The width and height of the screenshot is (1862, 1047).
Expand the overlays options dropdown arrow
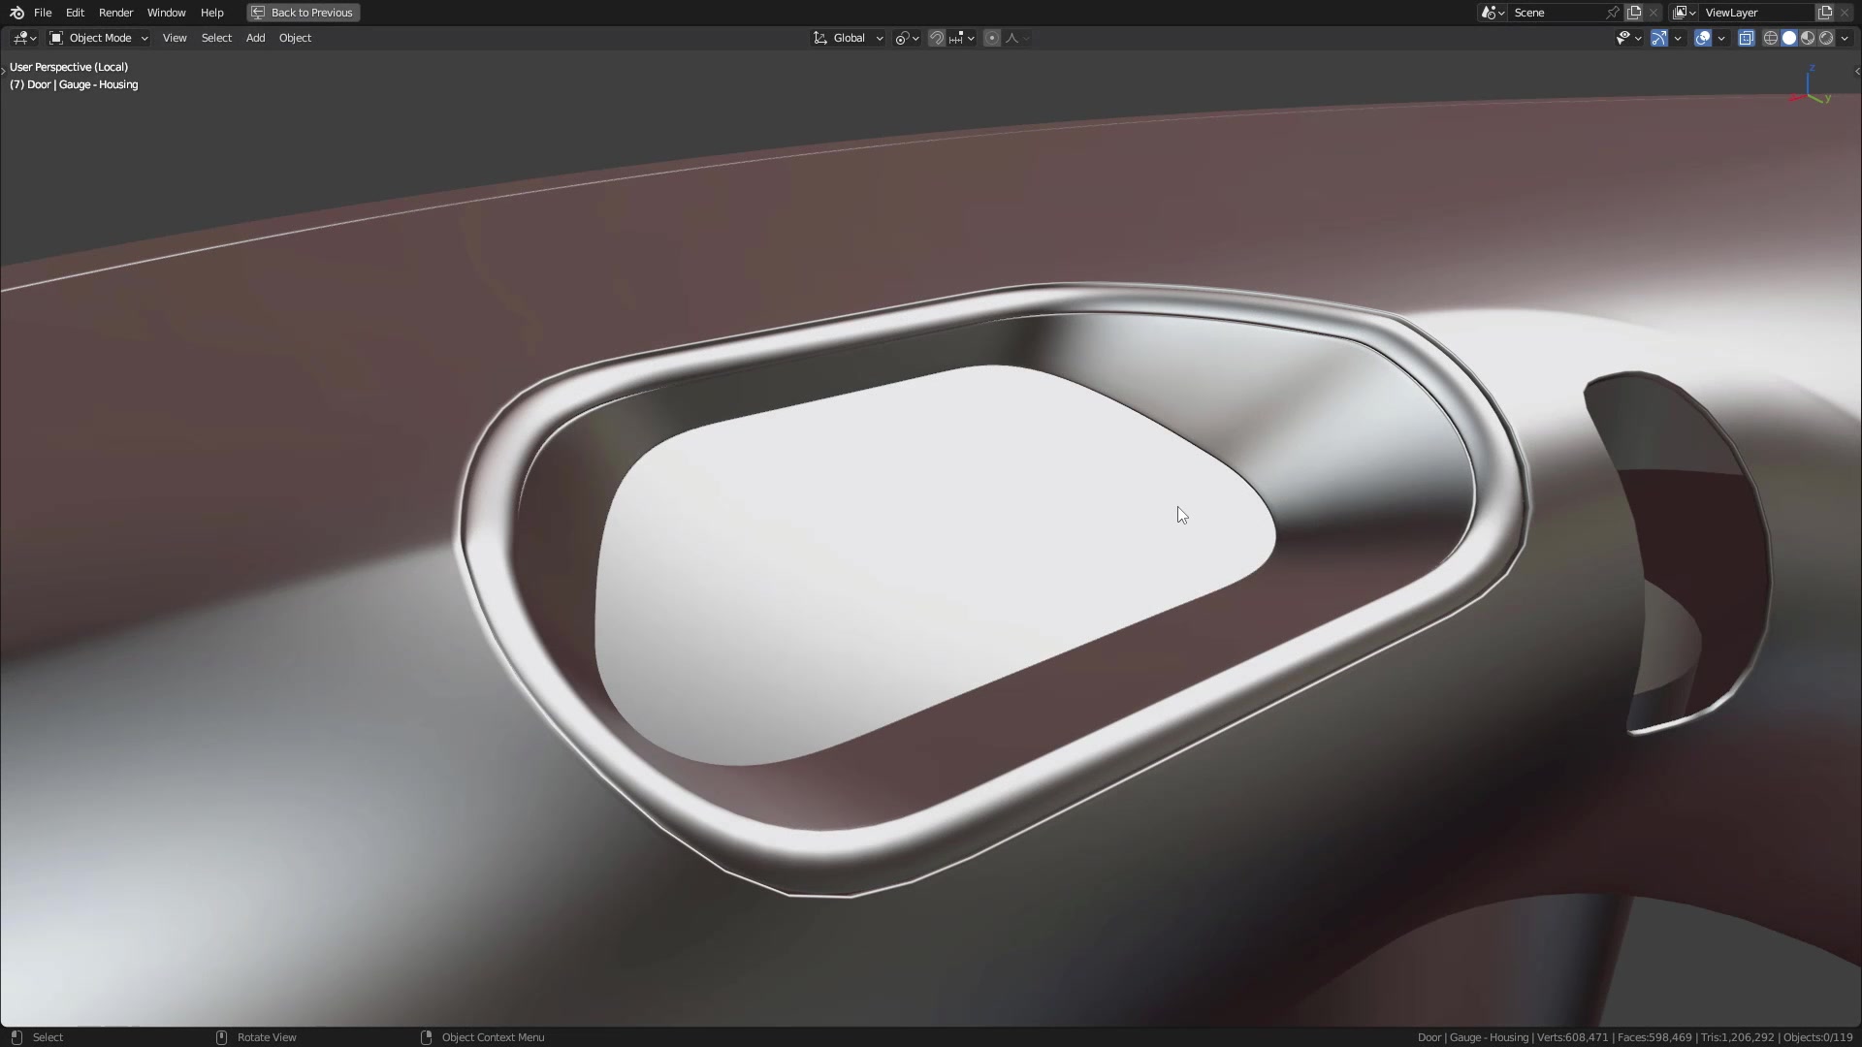[1721, 38]
